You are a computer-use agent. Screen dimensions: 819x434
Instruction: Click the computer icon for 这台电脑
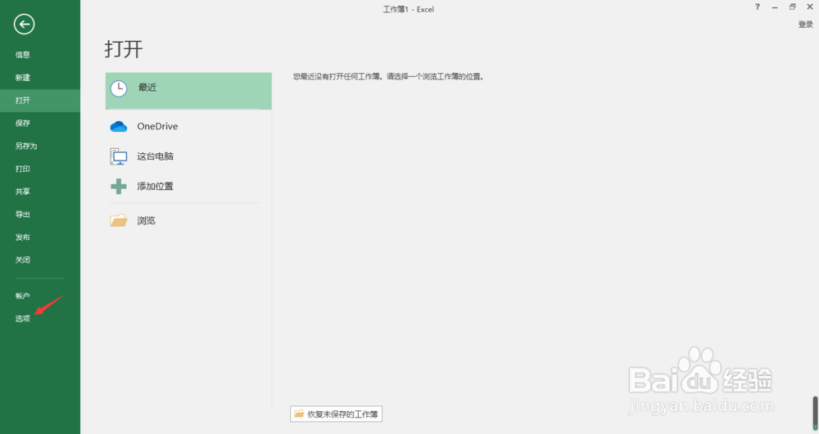point(119,156)
